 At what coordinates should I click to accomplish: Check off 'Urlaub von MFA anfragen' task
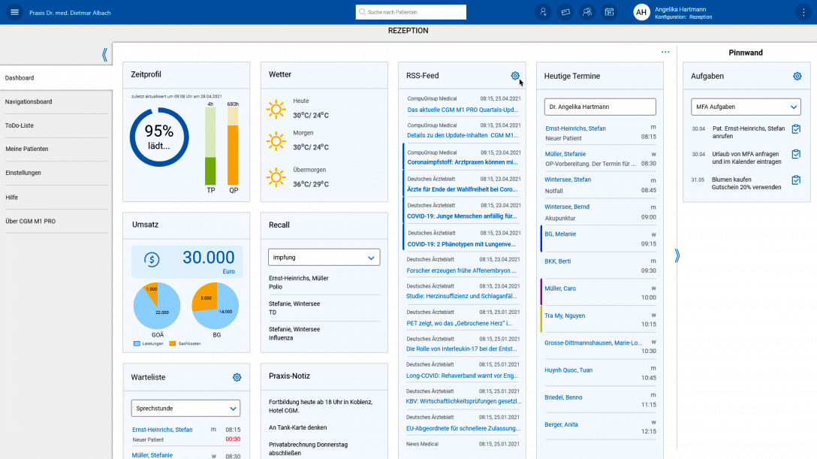tap(796, 153)
